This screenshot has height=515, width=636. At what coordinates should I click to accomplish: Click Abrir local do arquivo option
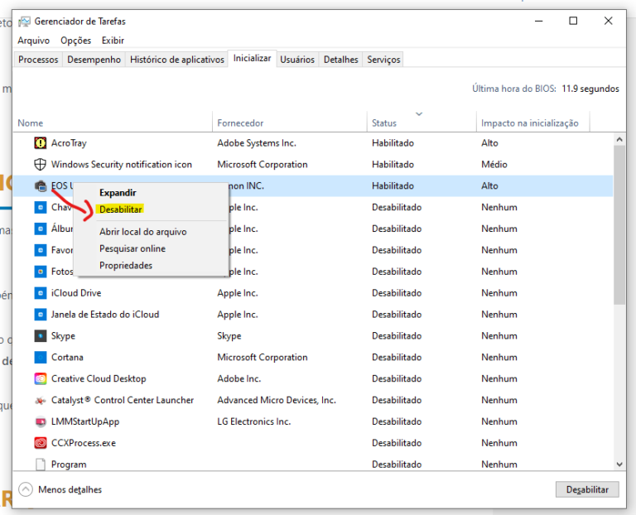pos(142,232)
